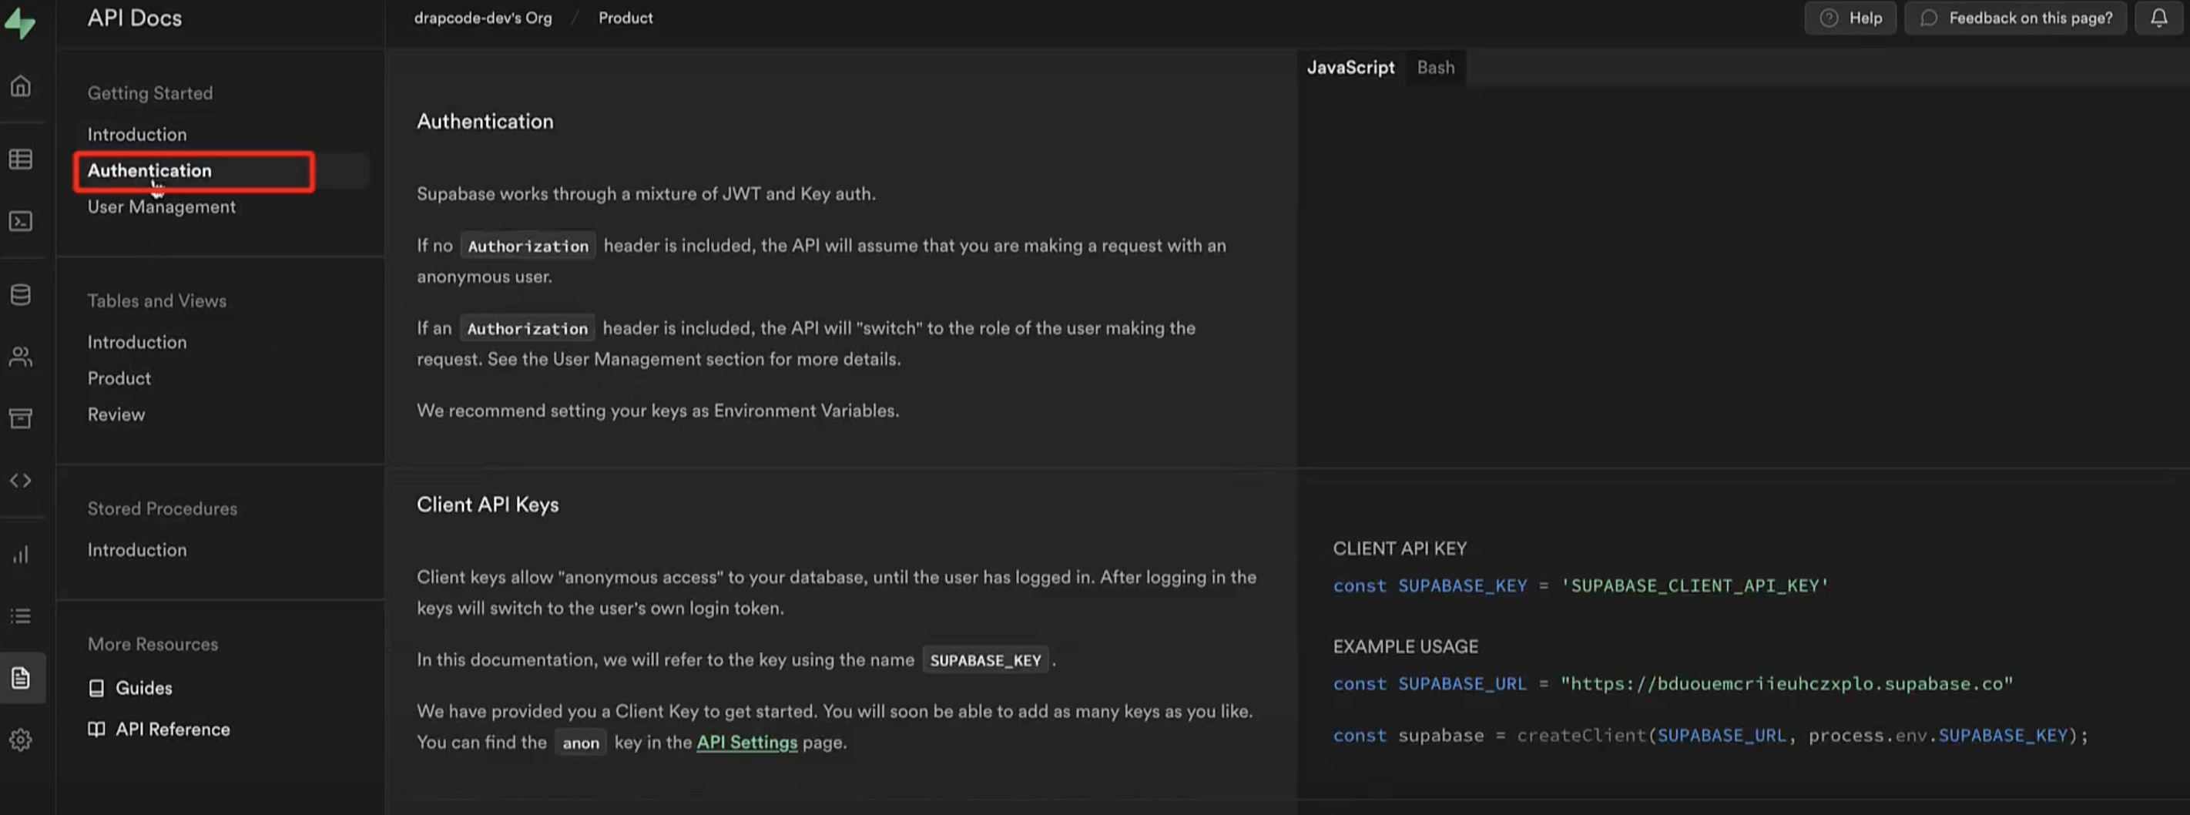
Task: Select the API Docs document icon
Action: click(20, 678)
